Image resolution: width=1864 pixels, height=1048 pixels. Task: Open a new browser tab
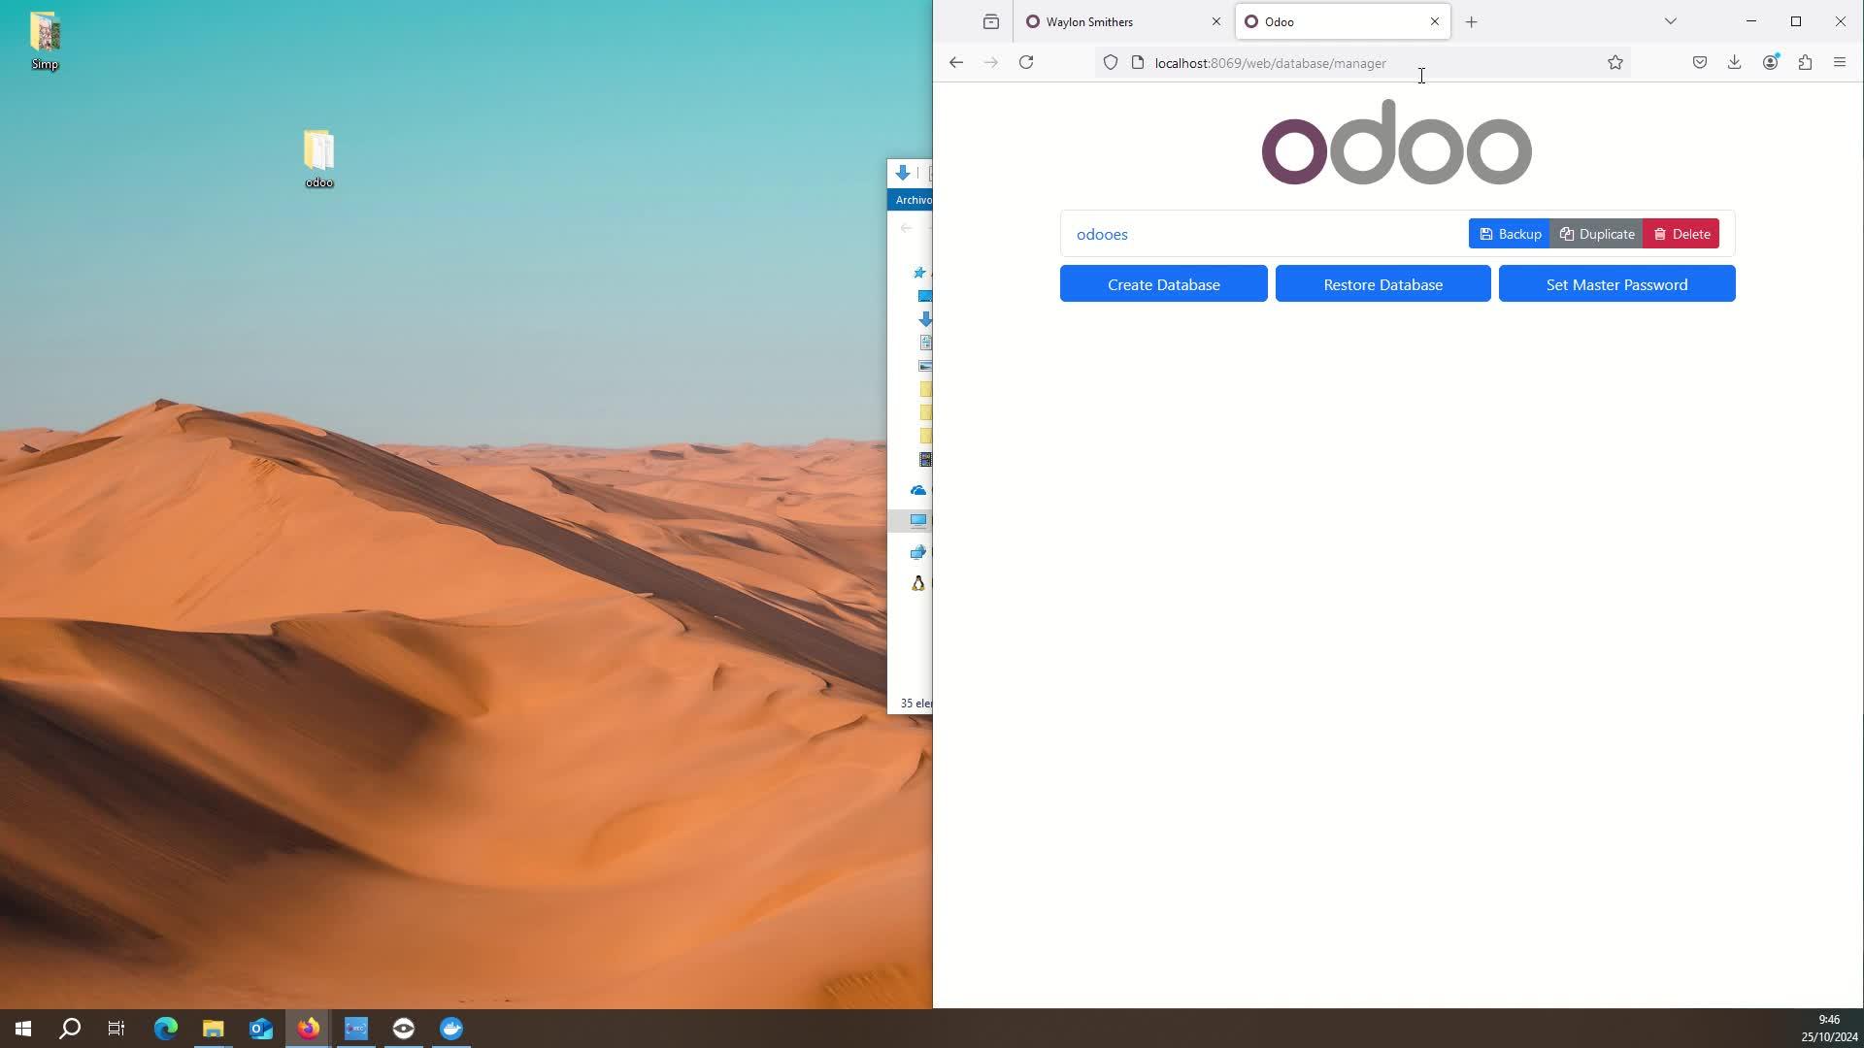pyautogui.click(x=1472, y=21)
